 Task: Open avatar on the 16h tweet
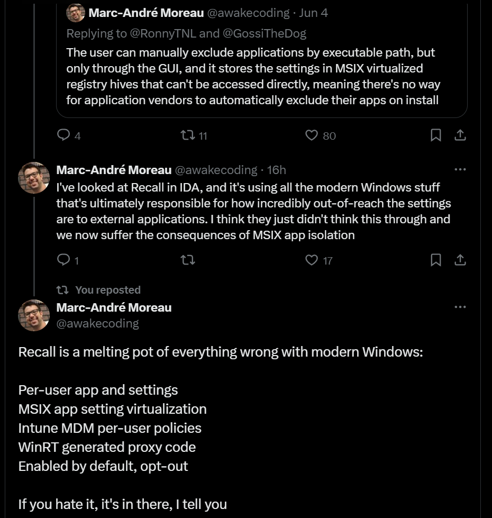click(34, 177)
